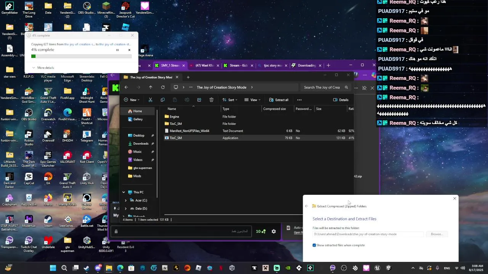Click the Cut scissors icon
Image resolution: width=488 pixels, height=274 pixels.
tap(150, 100)
